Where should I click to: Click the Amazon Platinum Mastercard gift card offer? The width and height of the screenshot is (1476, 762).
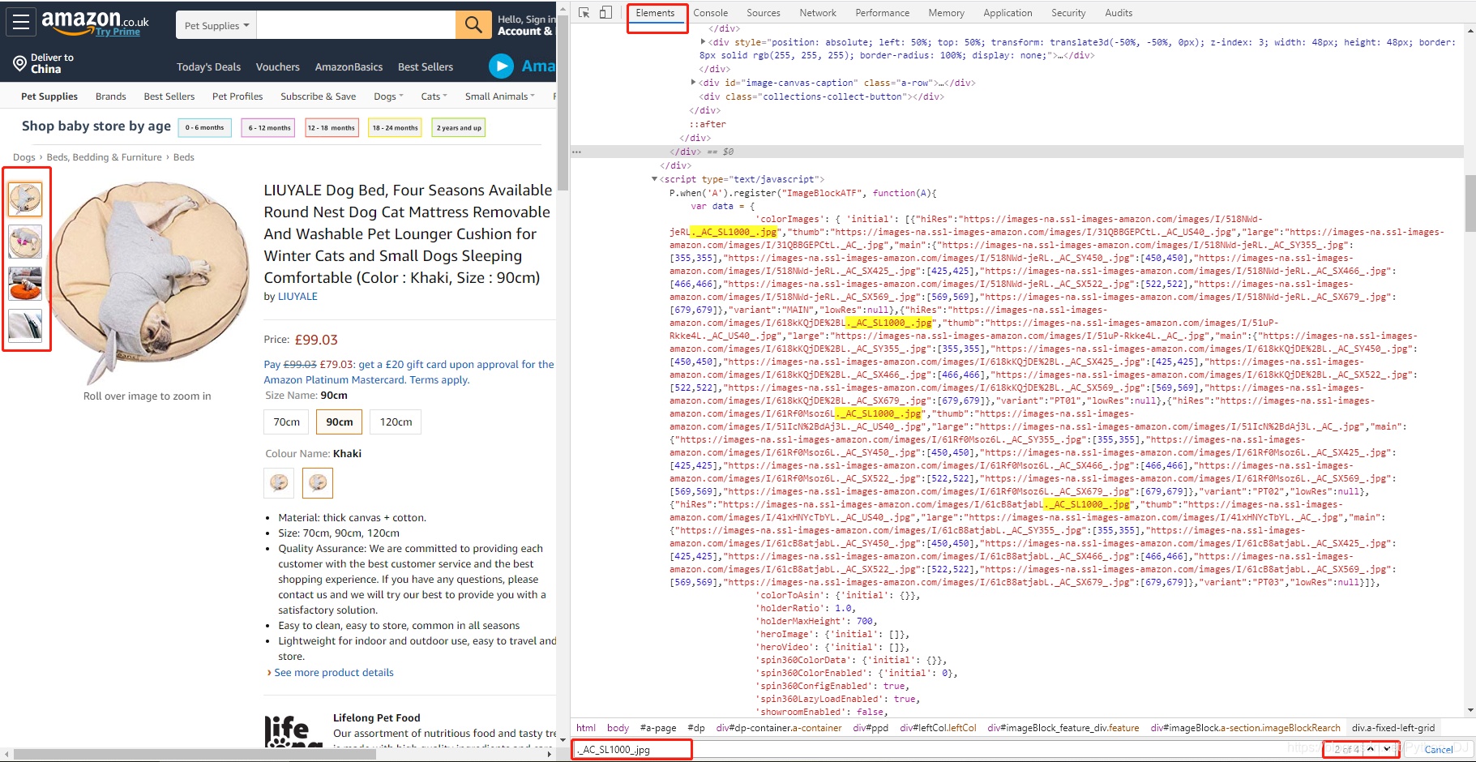409,372
